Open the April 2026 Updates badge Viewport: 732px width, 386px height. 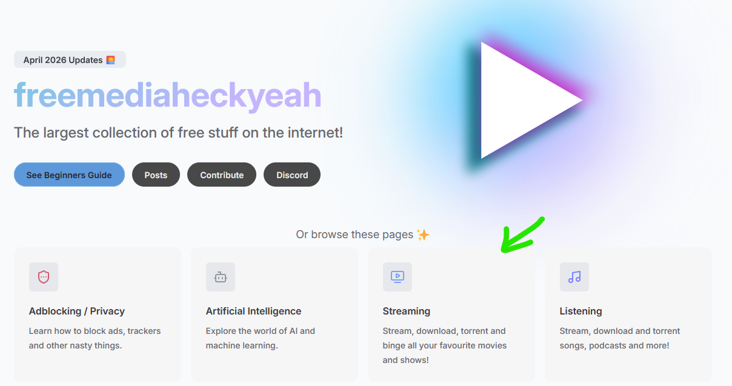coord(70,59)
